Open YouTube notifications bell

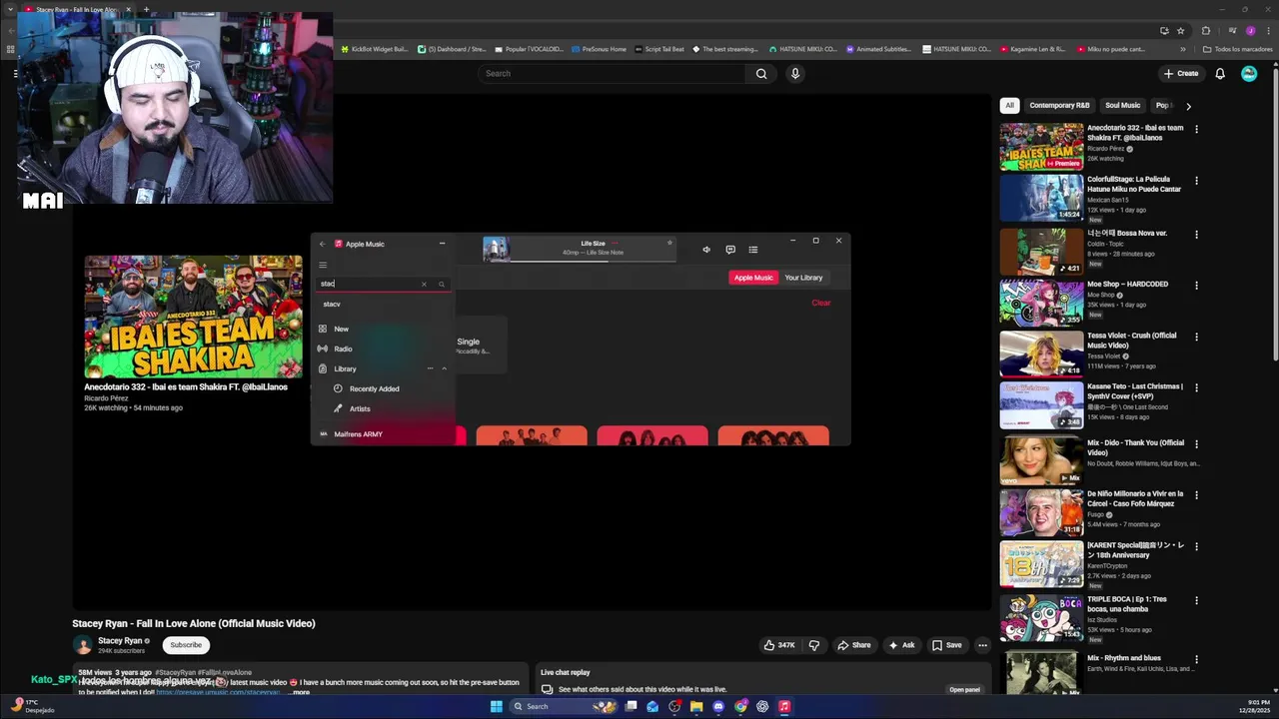[x=1220, y=73]
